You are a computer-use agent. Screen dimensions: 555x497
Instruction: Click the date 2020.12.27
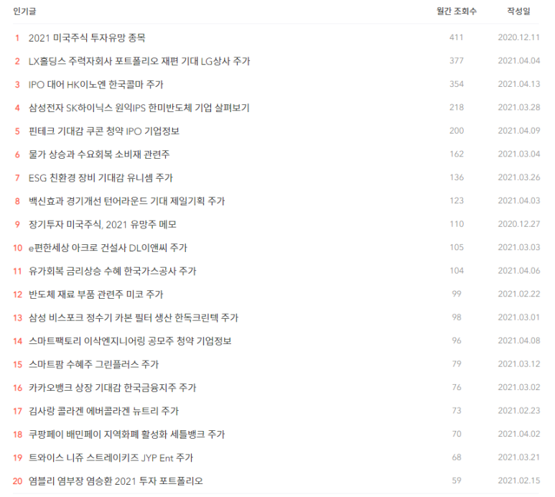tap(519, 224)
